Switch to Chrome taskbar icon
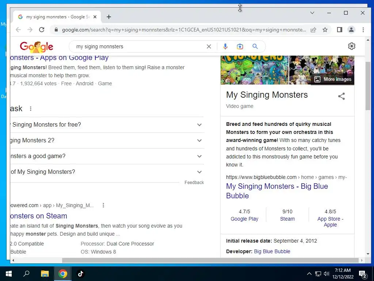Screen dimensions: 374x281 63,274
